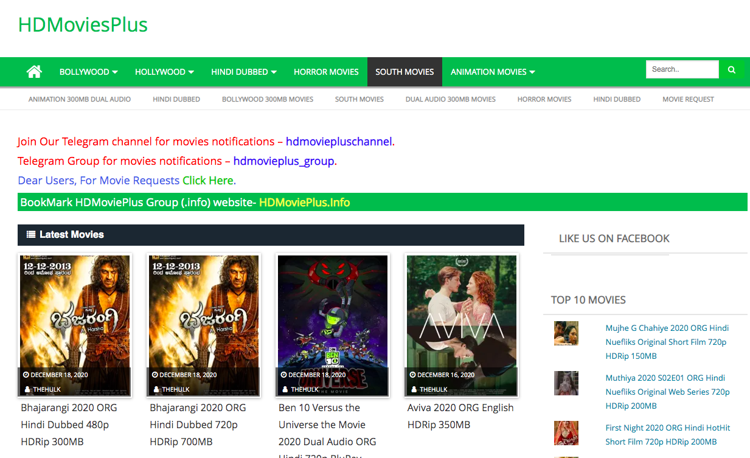Expand Animation Movies dropdown menu
The width and height of the screenshot is (750, 458).
493,72
